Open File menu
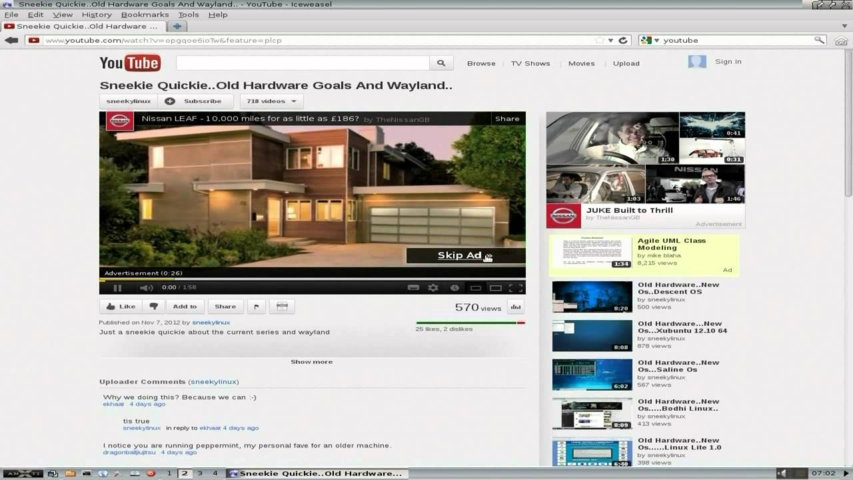Viewport: 853px width, 480px height. tap(11, 15)
